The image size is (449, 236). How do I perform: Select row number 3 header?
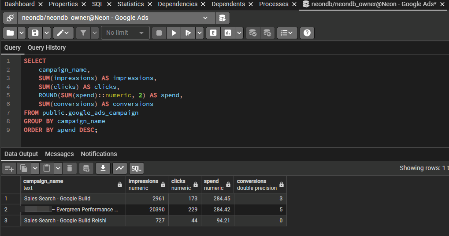[11, 221]
